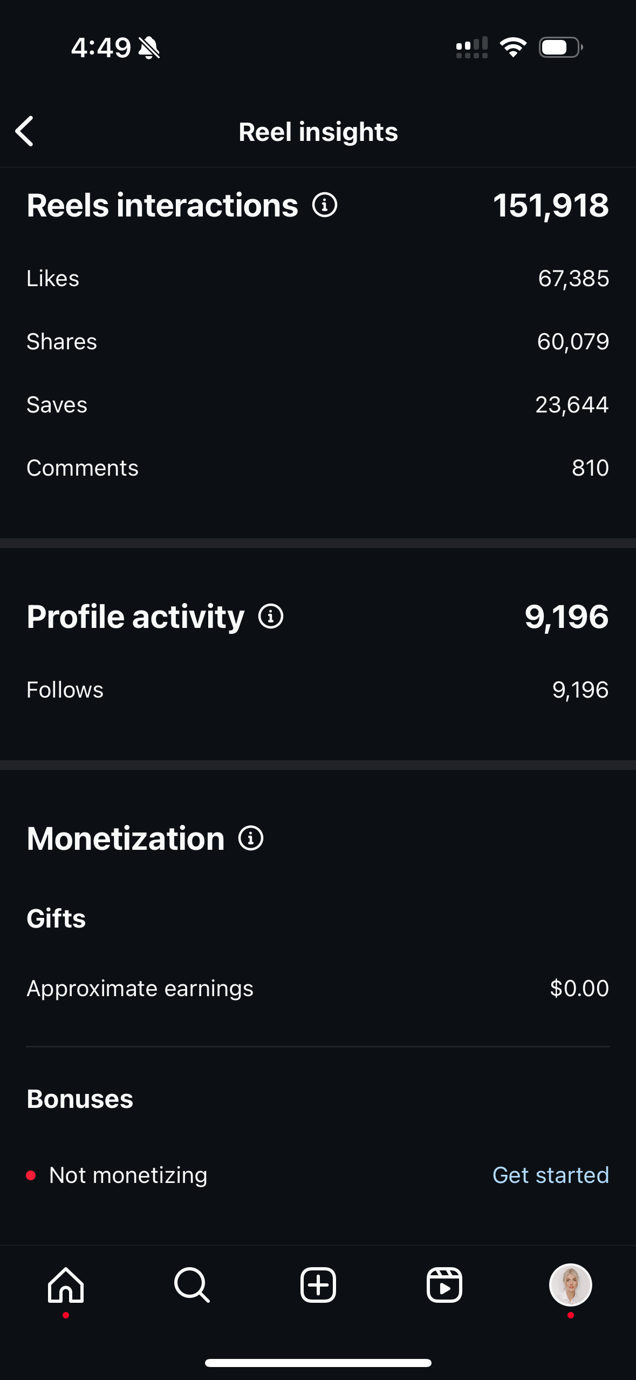Select the Shares row

[318, 342]
